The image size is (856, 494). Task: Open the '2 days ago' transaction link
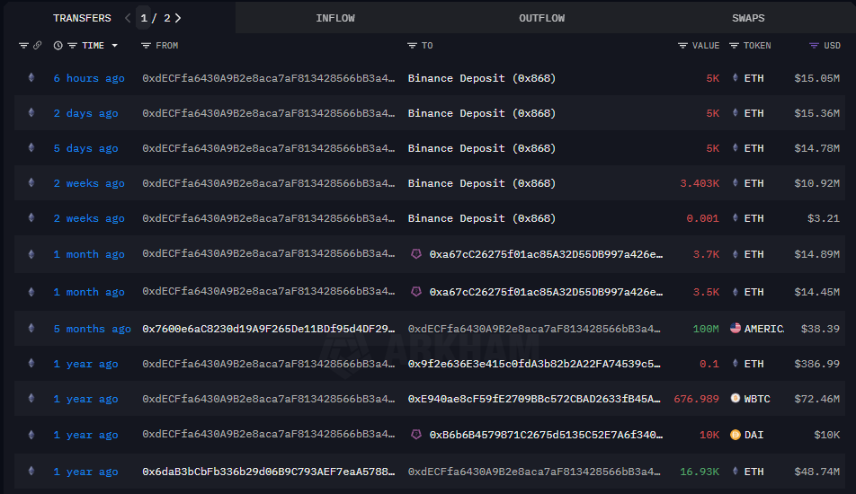pos(85,113)
